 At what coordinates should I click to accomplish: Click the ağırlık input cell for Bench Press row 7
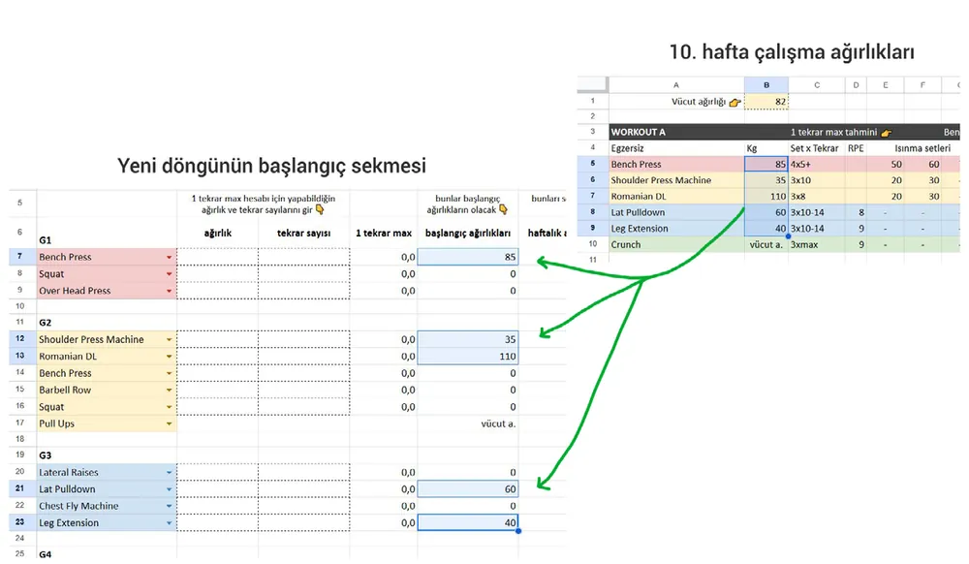tap(217, 257)
